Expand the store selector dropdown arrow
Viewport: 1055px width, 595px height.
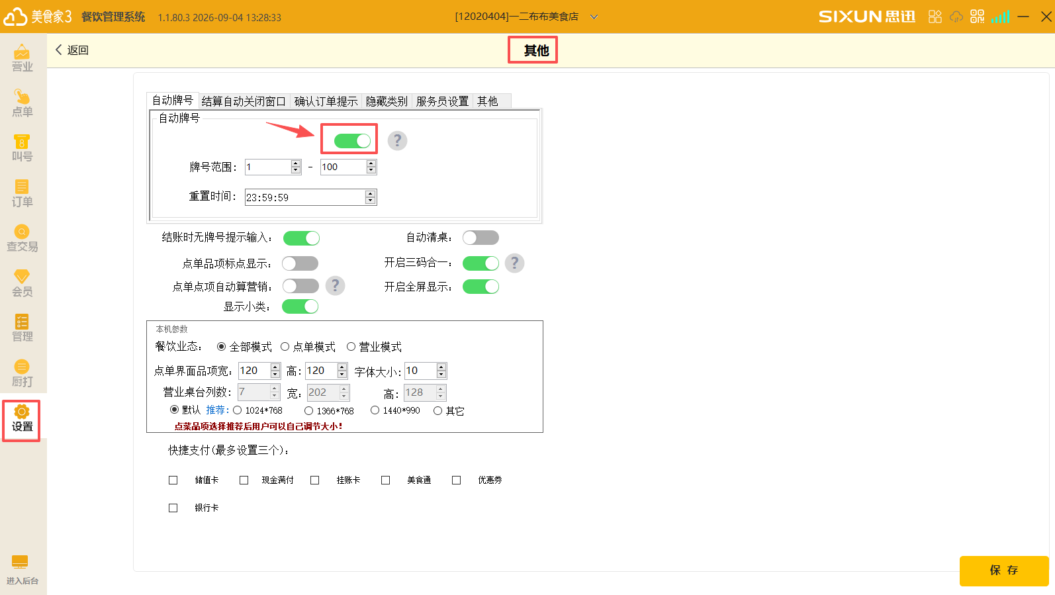[594, 17]
